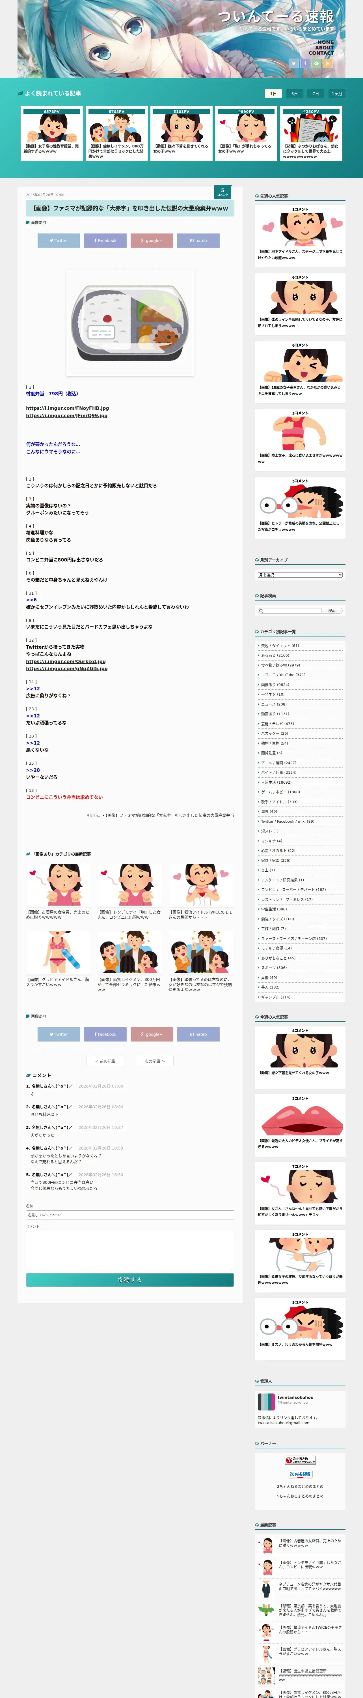Open the imgur link ending gNqZGI5.jpg
Image resolution: width=363 pixels, height=1698 pixels.
tap(66, 668)
